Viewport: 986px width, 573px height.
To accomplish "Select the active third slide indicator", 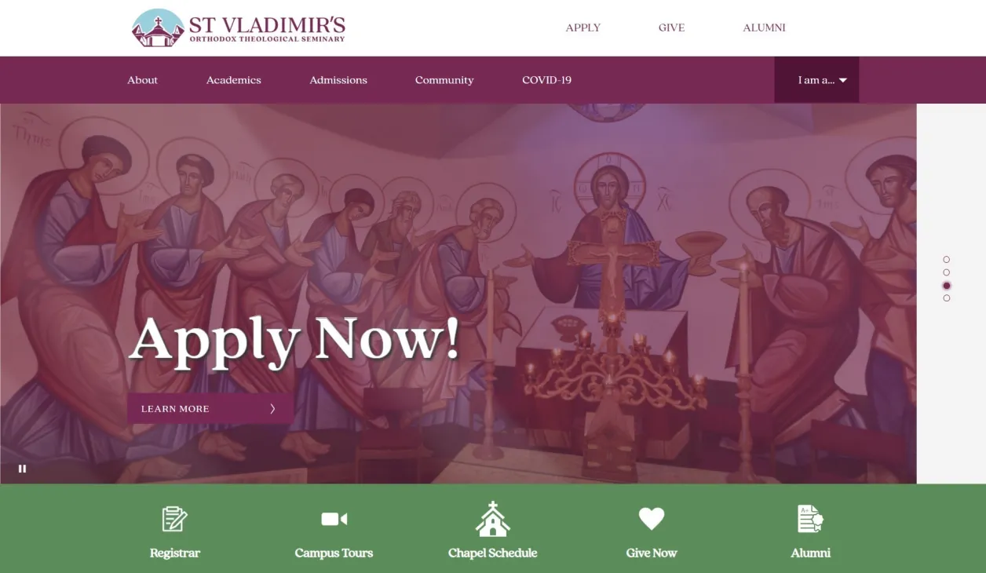I will (946, 286).
